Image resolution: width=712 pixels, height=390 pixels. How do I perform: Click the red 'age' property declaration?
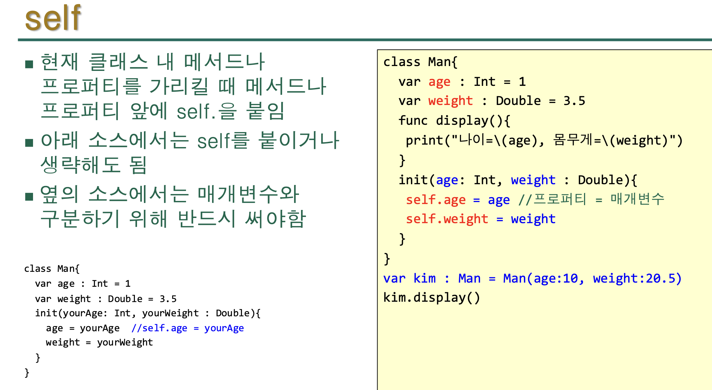click(x=439, y=82)
